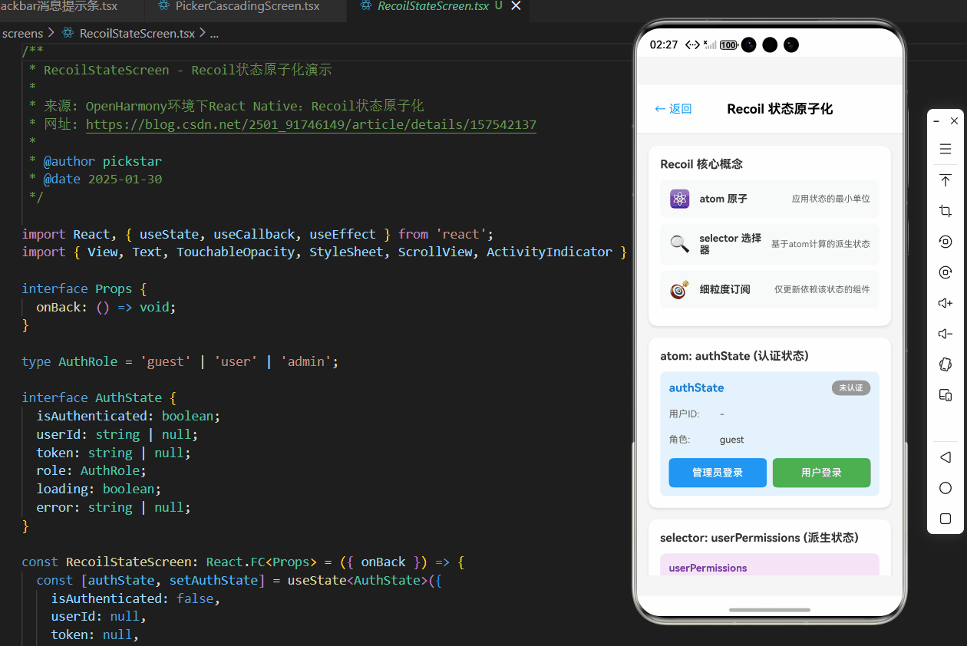Increase emulator volume

coord(946,303)
